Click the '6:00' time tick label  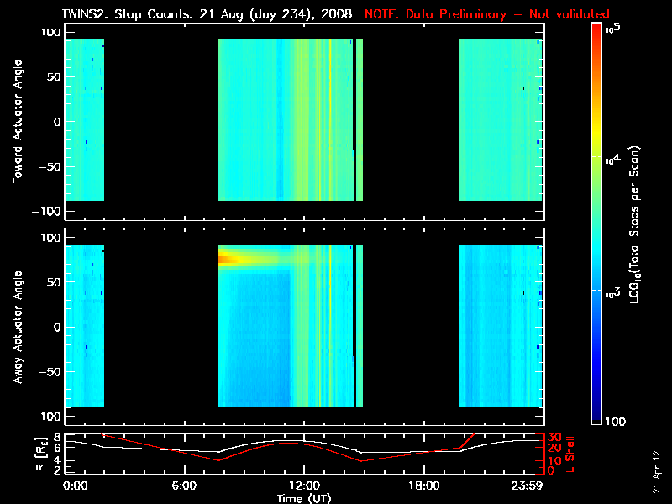click(x=184, y=486)
